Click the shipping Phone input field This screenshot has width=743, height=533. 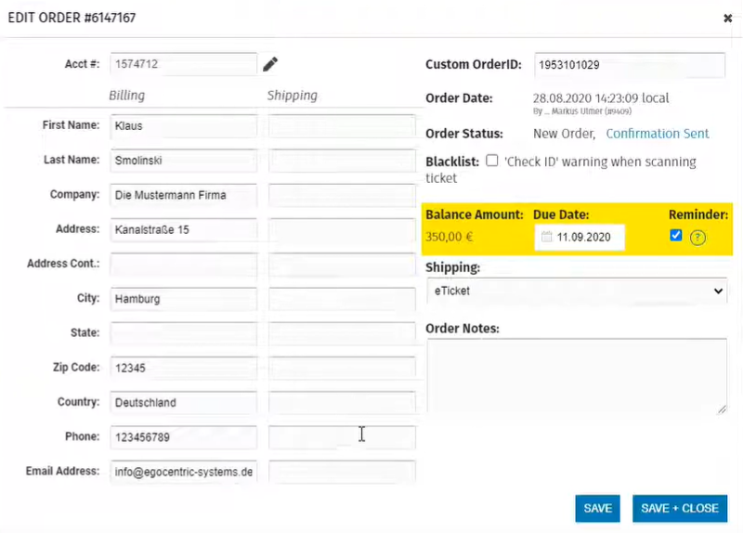342,437
